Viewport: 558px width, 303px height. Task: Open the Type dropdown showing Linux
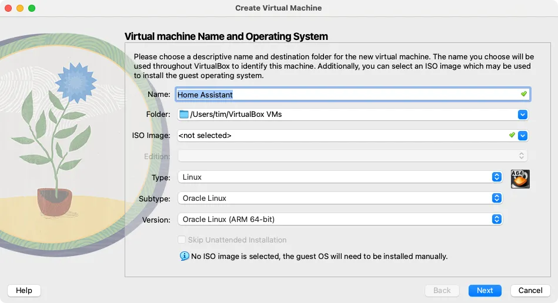point(340,177)
